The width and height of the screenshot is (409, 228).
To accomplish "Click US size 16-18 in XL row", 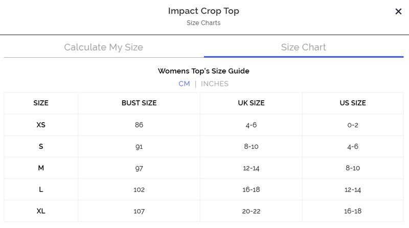I will coord(353,211).
